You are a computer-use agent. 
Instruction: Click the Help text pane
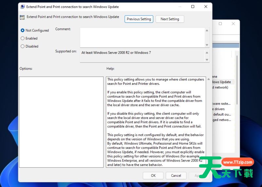[156, 122]
